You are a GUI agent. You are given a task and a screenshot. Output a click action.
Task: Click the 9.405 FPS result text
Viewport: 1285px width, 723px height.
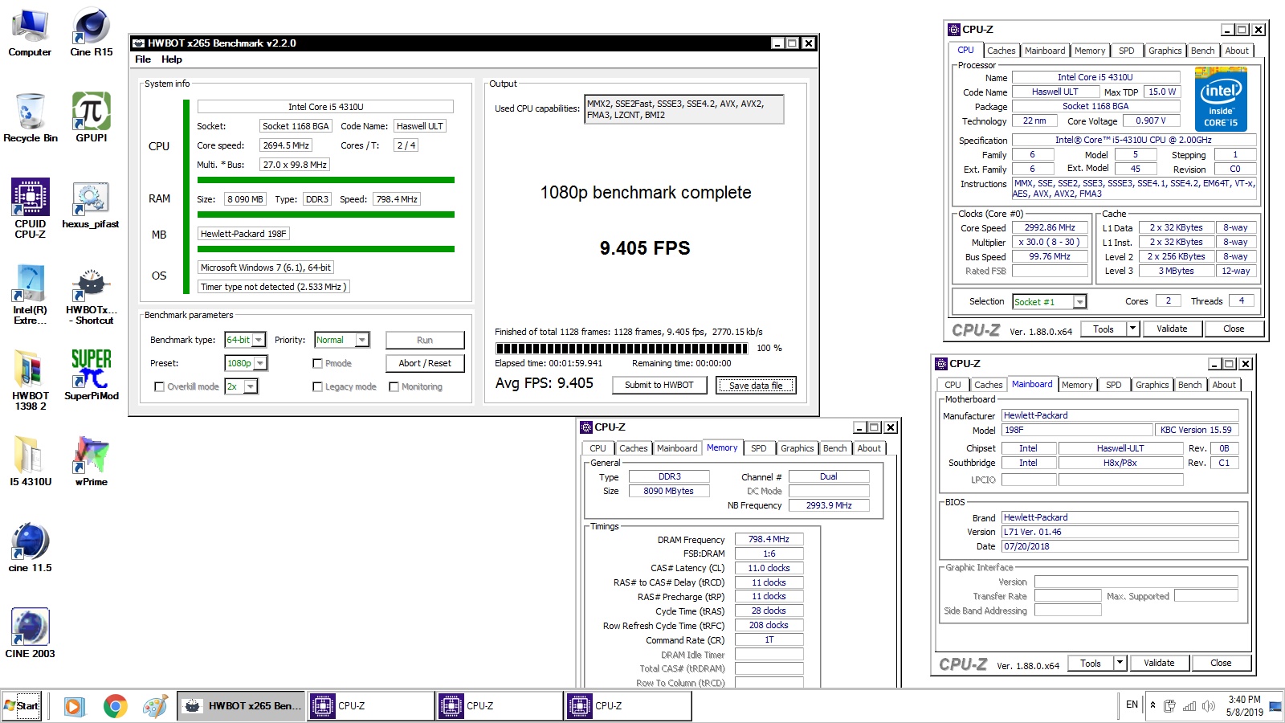[x=645, y=248]
